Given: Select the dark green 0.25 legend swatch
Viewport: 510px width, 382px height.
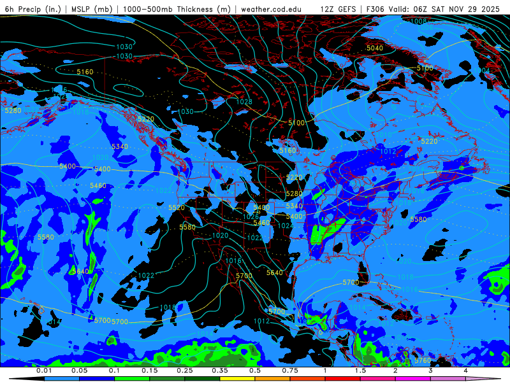Looking at the screenshot, I should point(202,379).
